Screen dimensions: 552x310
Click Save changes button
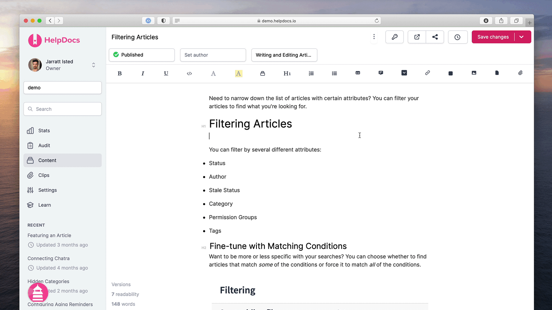[493, 37]
